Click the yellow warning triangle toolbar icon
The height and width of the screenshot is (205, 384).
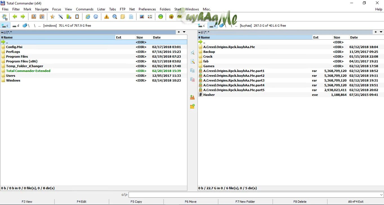(x=107, y=17)
